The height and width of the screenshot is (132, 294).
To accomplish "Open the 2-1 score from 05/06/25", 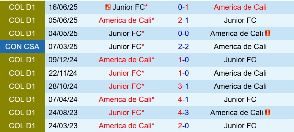I will pos(183,20).
